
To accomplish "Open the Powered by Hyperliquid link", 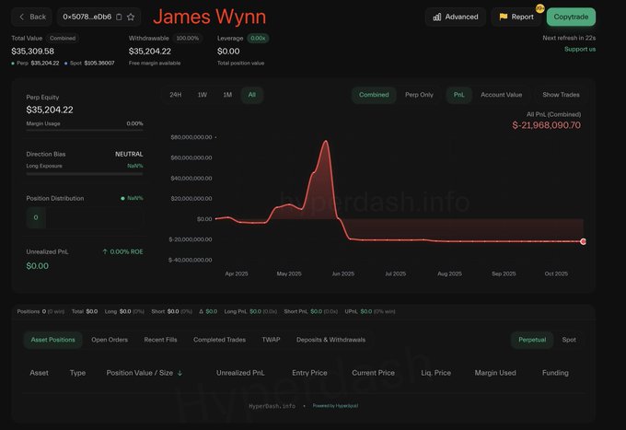I will [x=335, y=406].
